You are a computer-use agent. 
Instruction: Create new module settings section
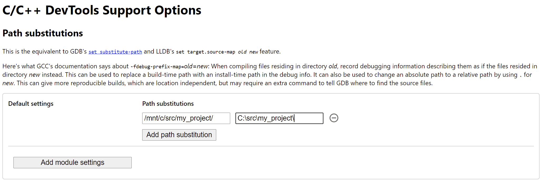click(72, 162)
